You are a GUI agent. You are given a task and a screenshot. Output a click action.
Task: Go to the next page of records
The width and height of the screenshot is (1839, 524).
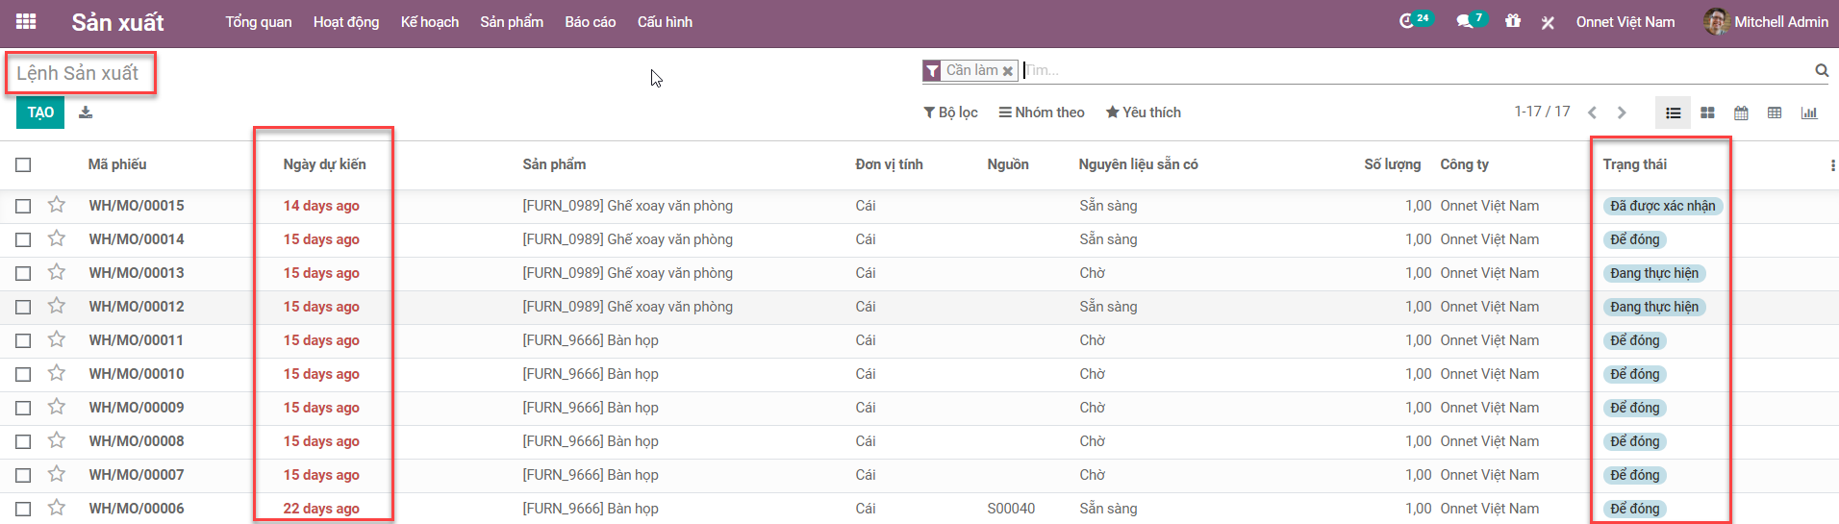(x=1622, y=112)
